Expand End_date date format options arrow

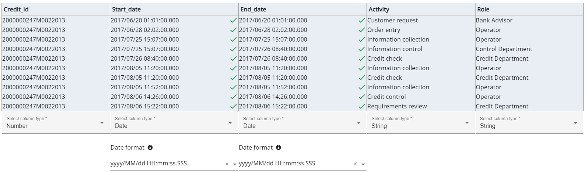[363, 165]
